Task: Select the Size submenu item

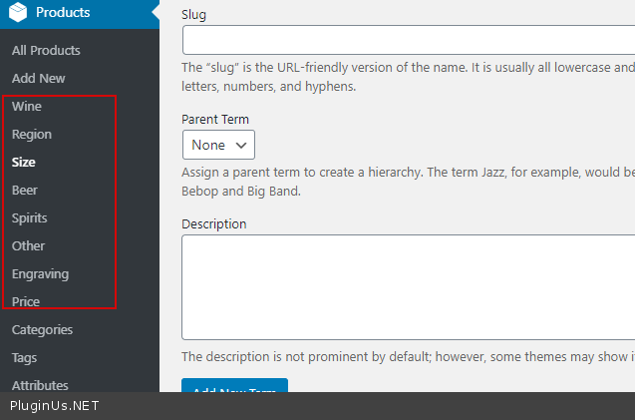Action: 24,162
